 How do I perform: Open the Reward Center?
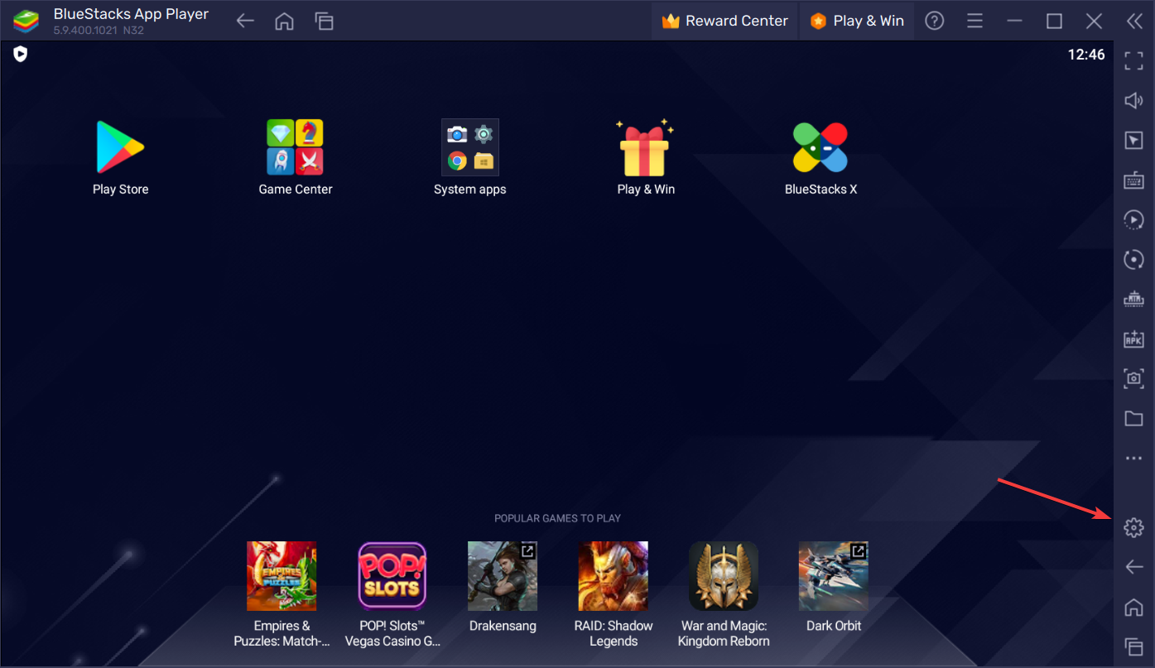coord(724,21)
